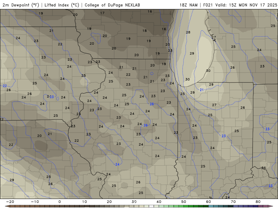Click the "F021" forecast hour label

point(208,5)
